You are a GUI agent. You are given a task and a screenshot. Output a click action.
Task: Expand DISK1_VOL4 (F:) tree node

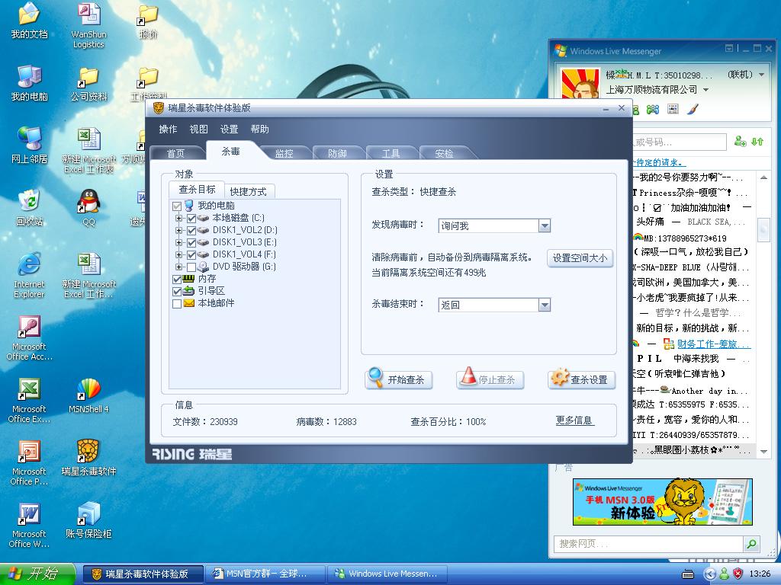pyautogui.click(x=178, y=255)
